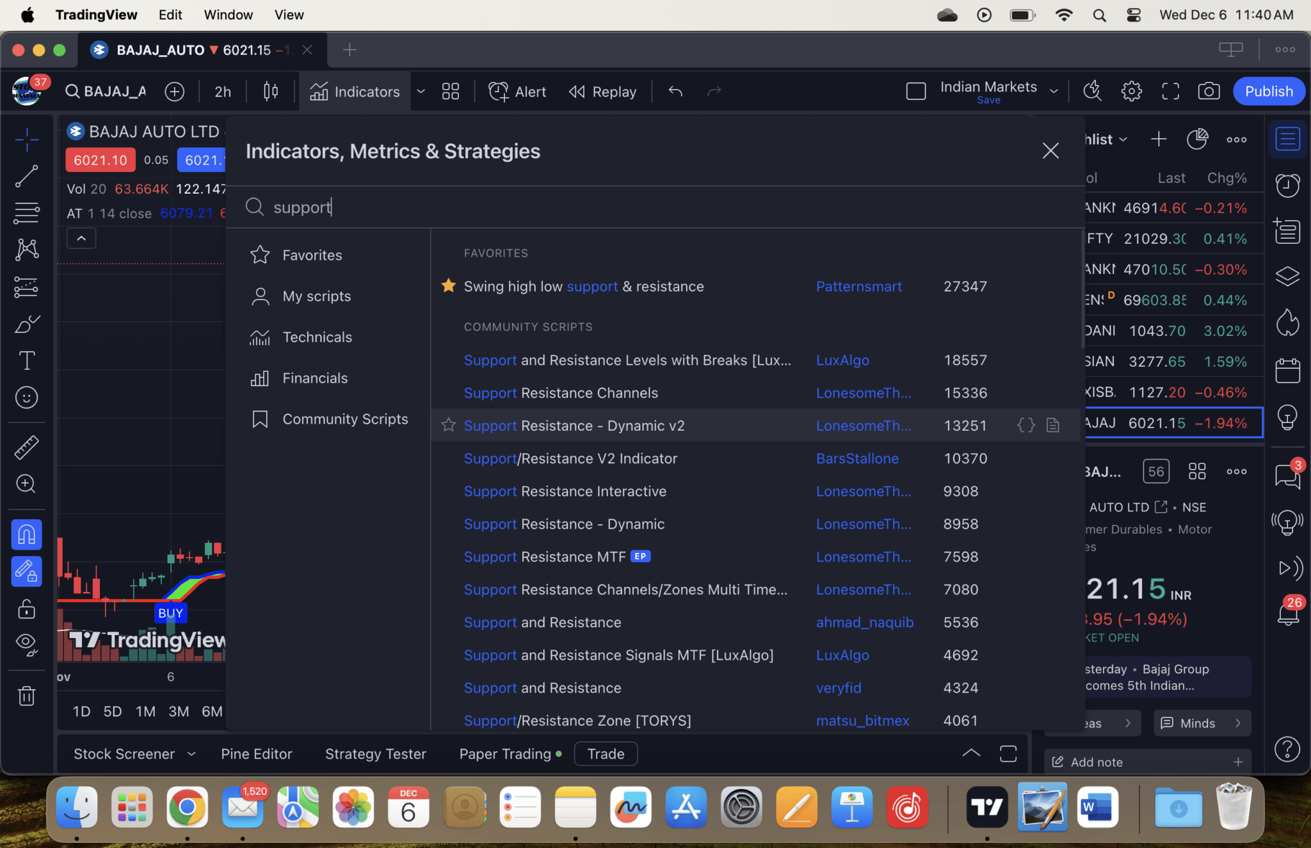The image size is (1311, 848).
Task: Expand the Stock Screener dropdown
Action: pos(191,754)
